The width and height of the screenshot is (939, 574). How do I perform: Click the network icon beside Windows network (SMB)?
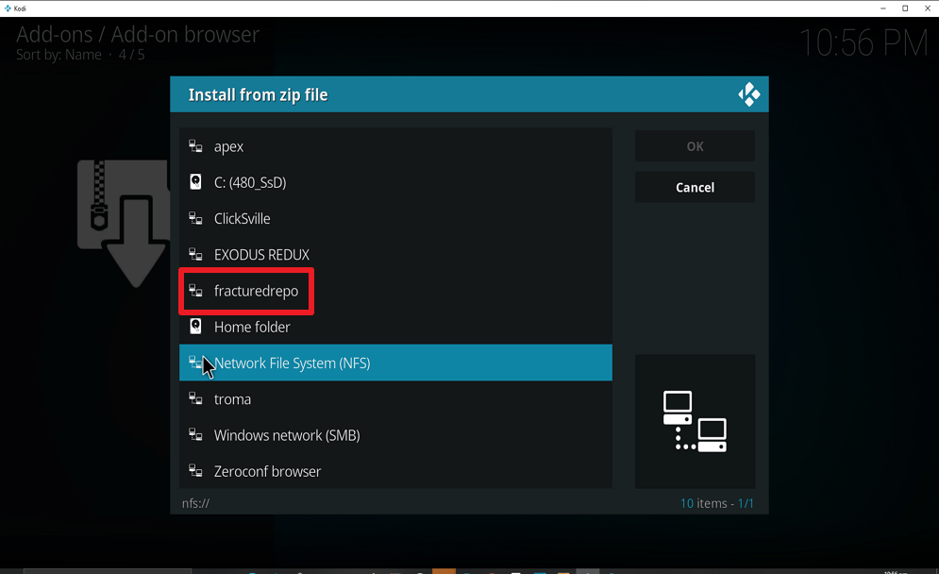coord(195,435)
